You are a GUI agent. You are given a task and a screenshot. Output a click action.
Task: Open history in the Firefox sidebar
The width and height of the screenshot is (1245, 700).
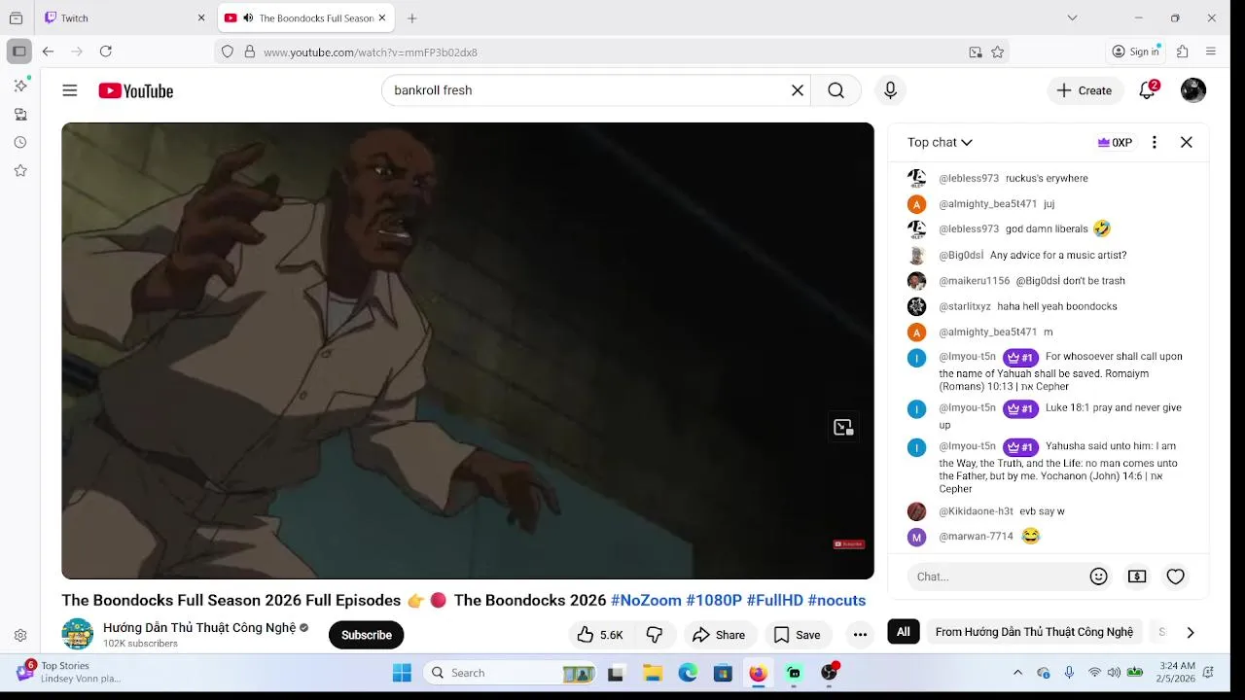[x=20, y=143]
